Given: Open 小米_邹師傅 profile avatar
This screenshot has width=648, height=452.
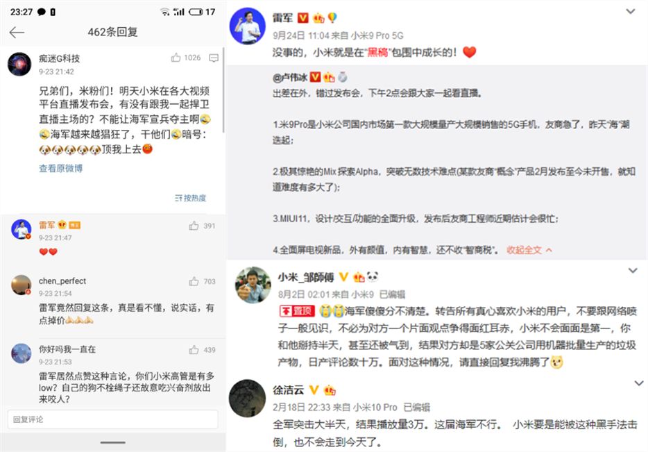Looking at the screenshot, I should (x=253, y=285).
